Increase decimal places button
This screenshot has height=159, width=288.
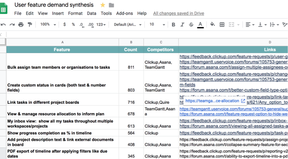[x=91, y=25]
